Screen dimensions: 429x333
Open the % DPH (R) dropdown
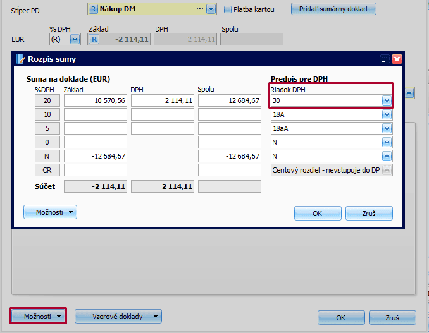coord(75,39)
